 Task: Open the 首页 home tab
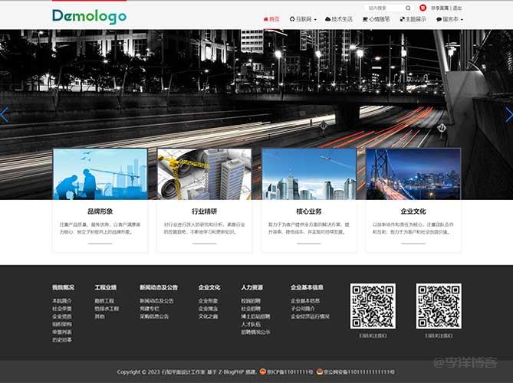click(271, 19)
